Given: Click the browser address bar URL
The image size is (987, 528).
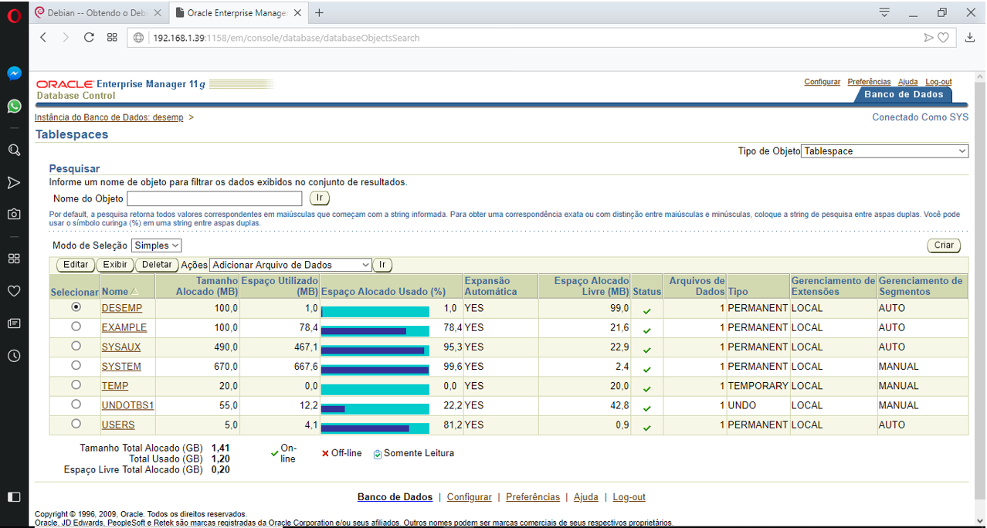Looking at the screenshot, I should tap(287, 38).
